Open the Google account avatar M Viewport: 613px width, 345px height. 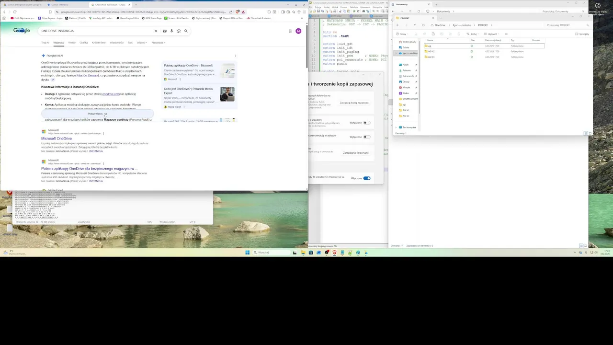pos(298,31)
